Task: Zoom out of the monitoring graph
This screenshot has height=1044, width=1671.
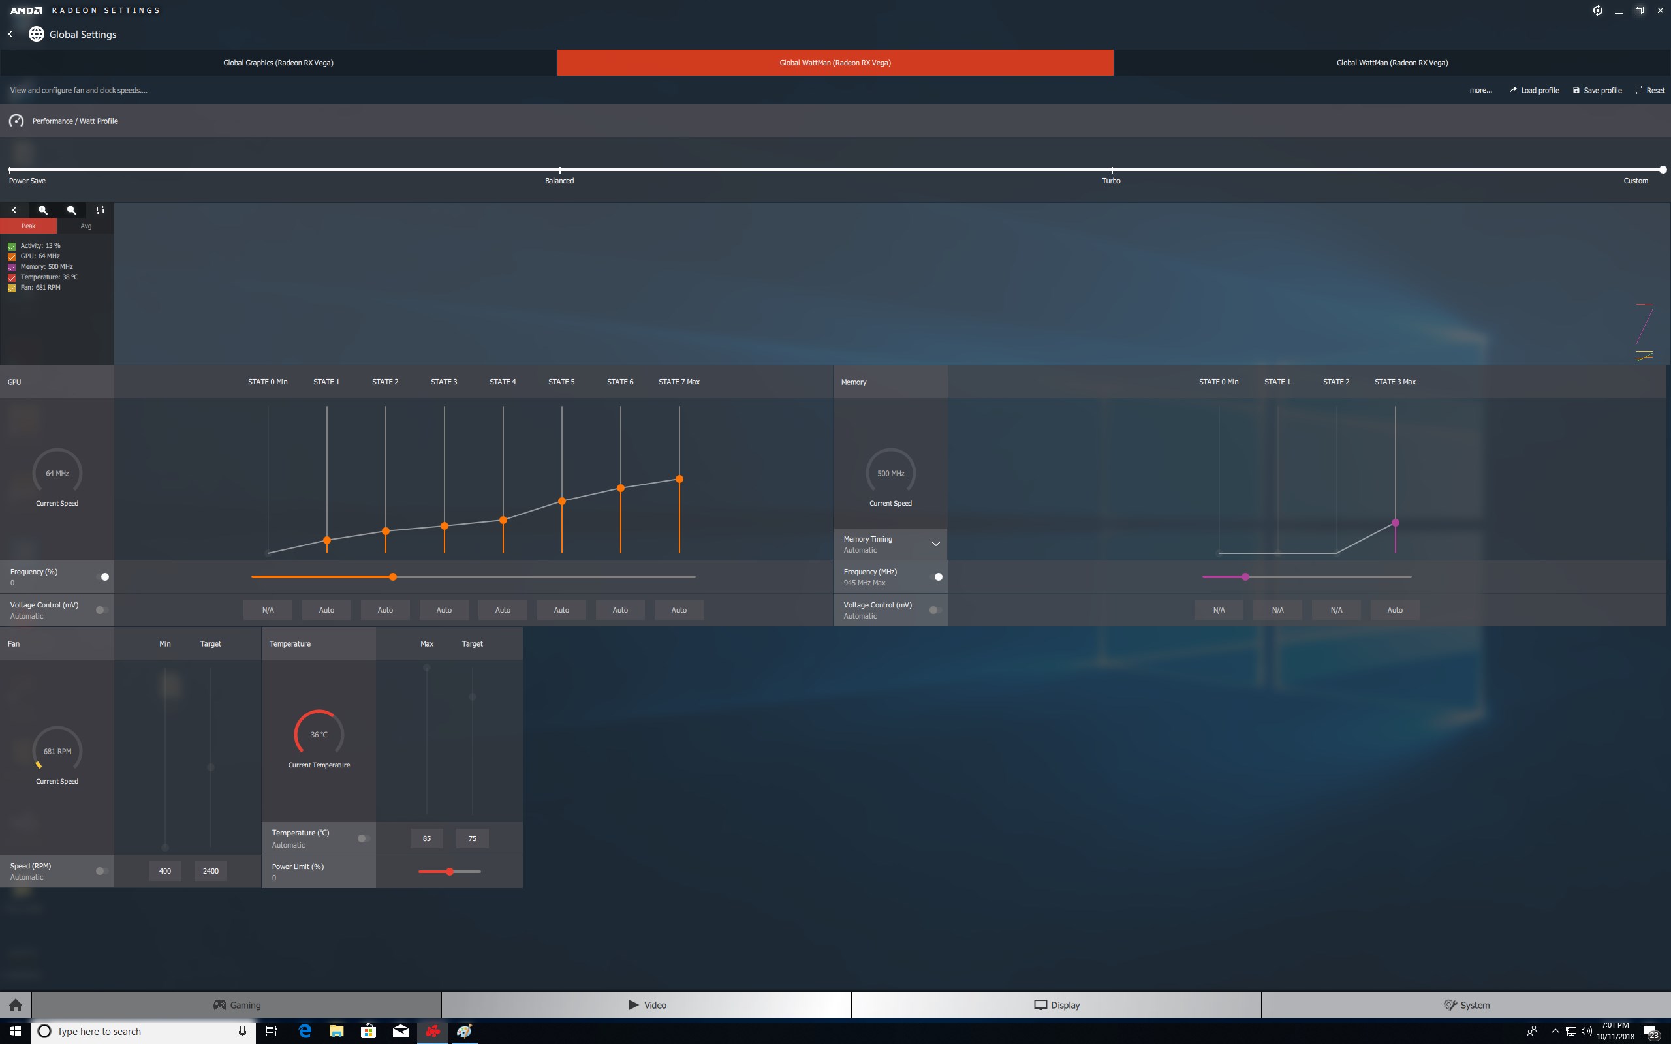Action: tap(71, 210)
